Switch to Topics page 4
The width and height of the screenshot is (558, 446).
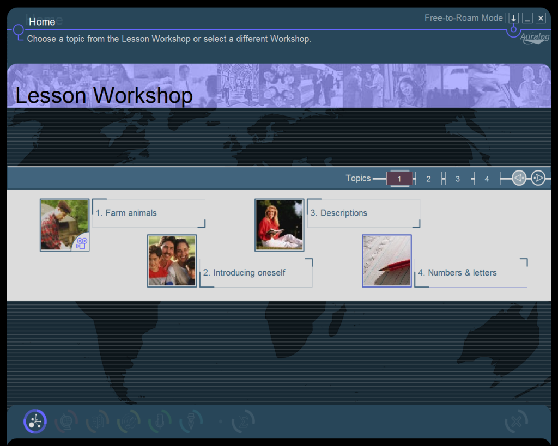[487, 179]
